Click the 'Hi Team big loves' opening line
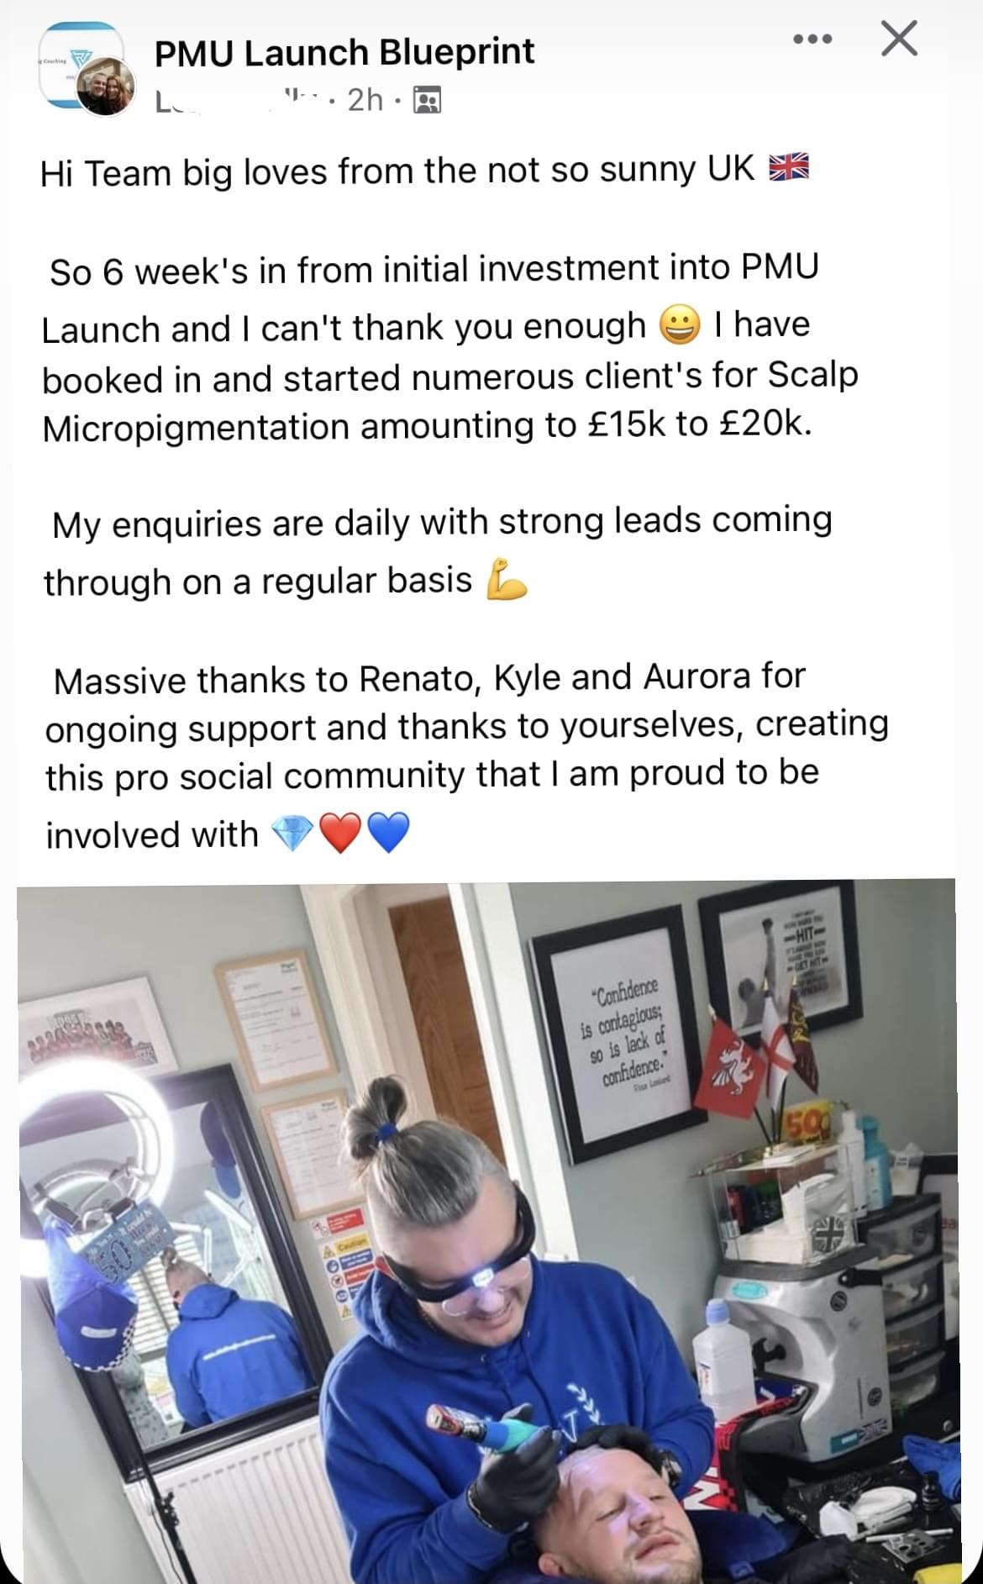 point(425,171)
